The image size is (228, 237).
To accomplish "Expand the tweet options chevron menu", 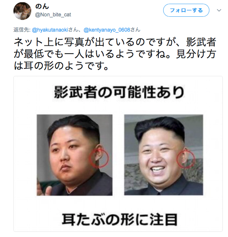I will tap(219, 10).
